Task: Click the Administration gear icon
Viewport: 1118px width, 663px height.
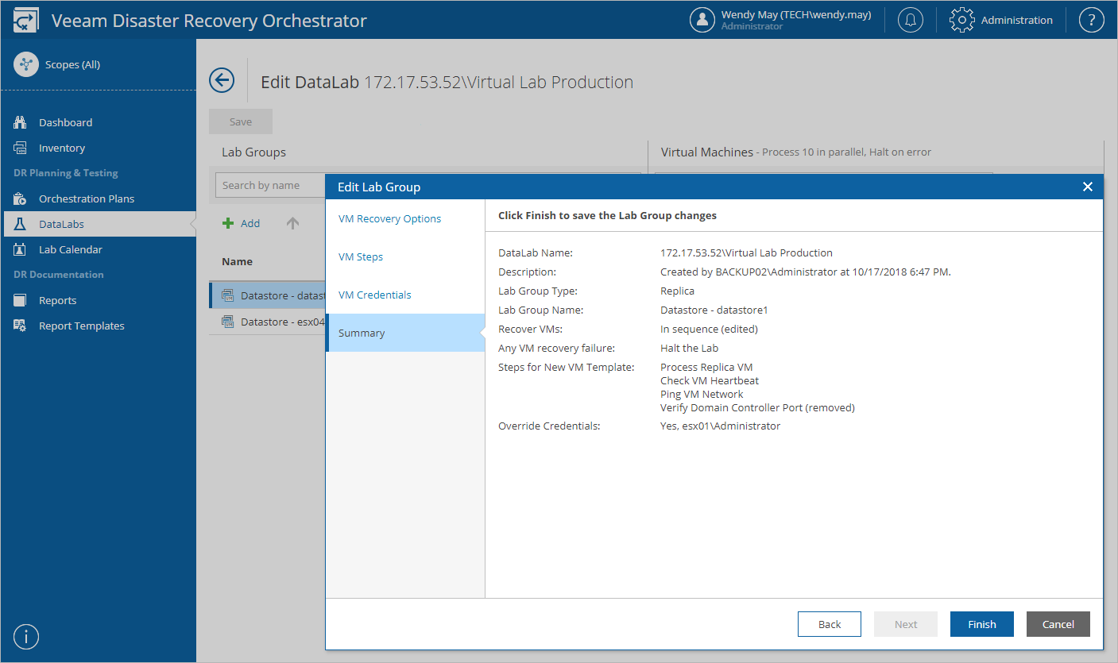Action: 962,21
